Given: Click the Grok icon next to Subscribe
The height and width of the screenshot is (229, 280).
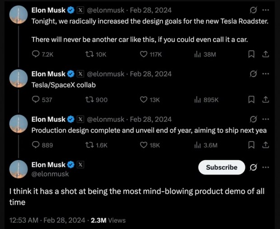Looking at the screenshot, I should pos(254,167).
